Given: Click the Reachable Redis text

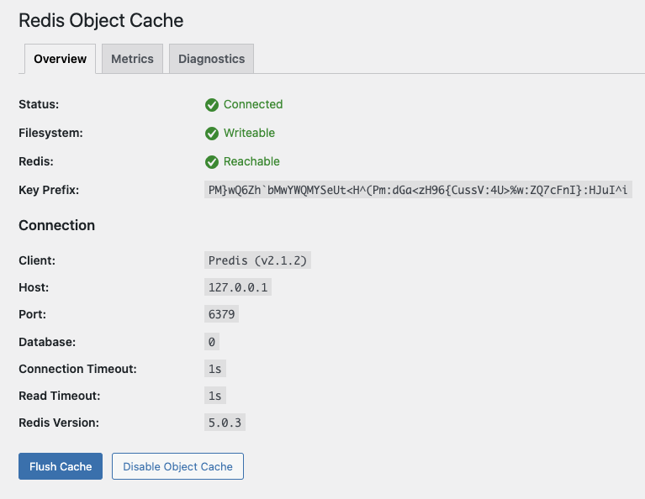Looking at the screenshot, I should click(251, 161).
